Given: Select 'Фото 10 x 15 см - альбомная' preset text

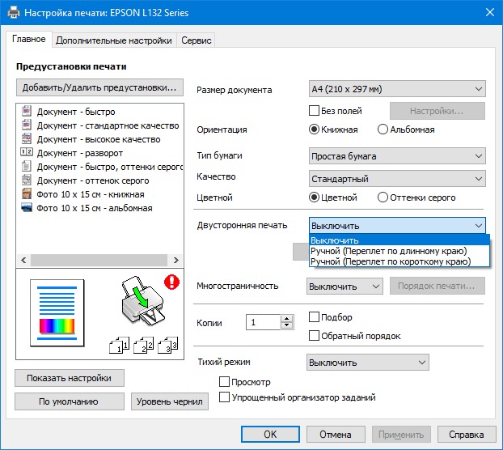Looking at the screenshot, I should click(95, 208).
